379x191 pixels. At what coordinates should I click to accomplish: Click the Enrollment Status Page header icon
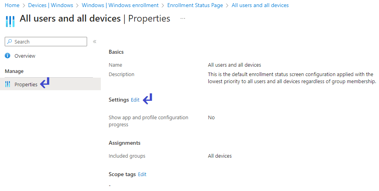click(11, 21)
